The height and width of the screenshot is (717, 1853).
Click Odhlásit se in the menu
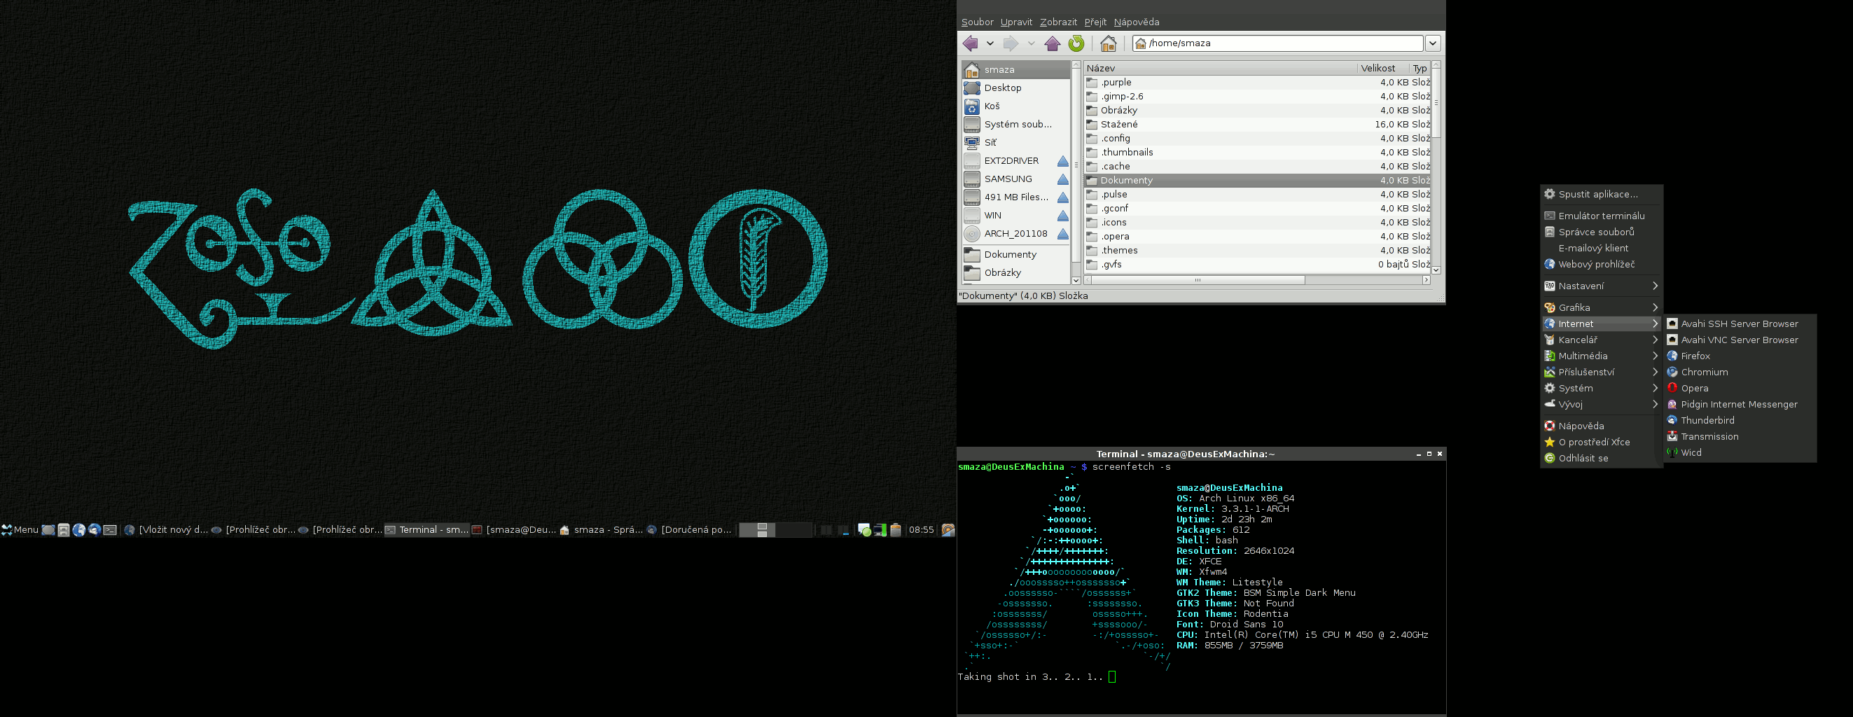coord(1601,458)
